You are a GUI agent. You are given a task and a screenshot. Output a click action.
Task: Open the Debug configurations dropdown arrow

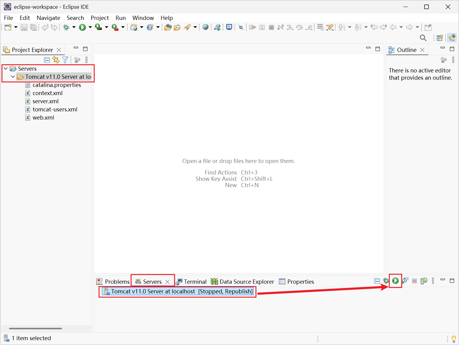point(74,27)
